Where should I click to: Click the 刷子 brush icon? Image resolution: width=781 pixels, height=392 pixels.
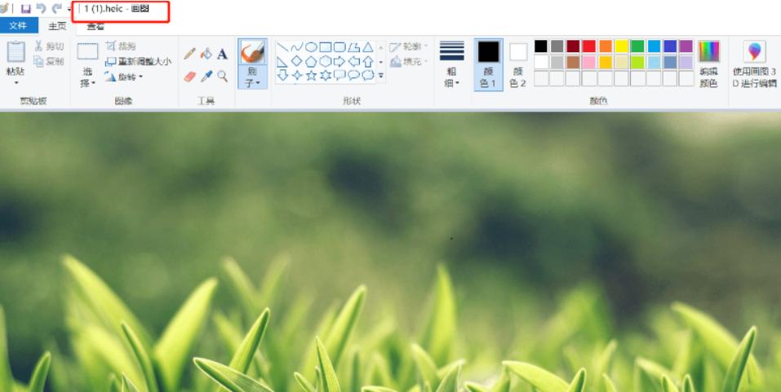(x=252, y=51)
